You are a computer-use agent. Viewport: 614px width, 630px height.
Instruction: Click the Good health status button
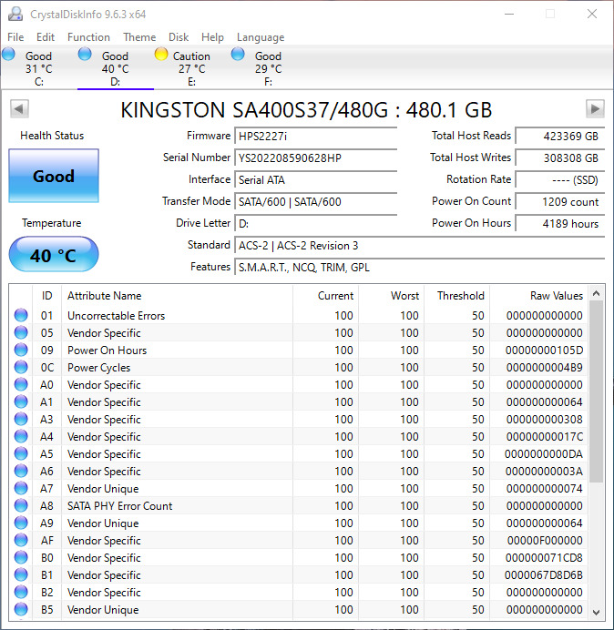pyautogui.click(x=54, y=177)
